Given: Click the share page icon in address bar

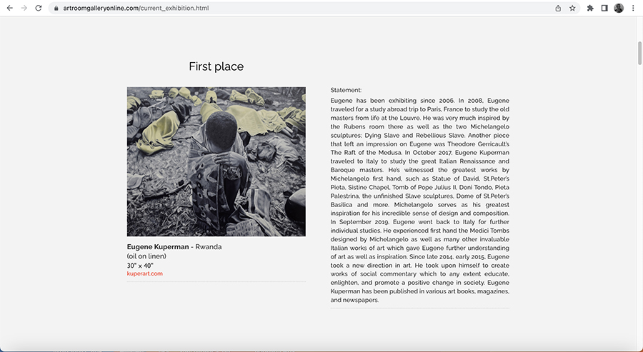Looking at the screenshot, I should pyautogui.click(x=558, y=8).
